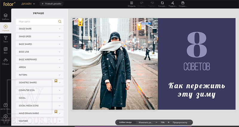The height and width of the screenshot is (127, 239).
Task: Select the Текст text tool
Action: (x=5, y=39)
